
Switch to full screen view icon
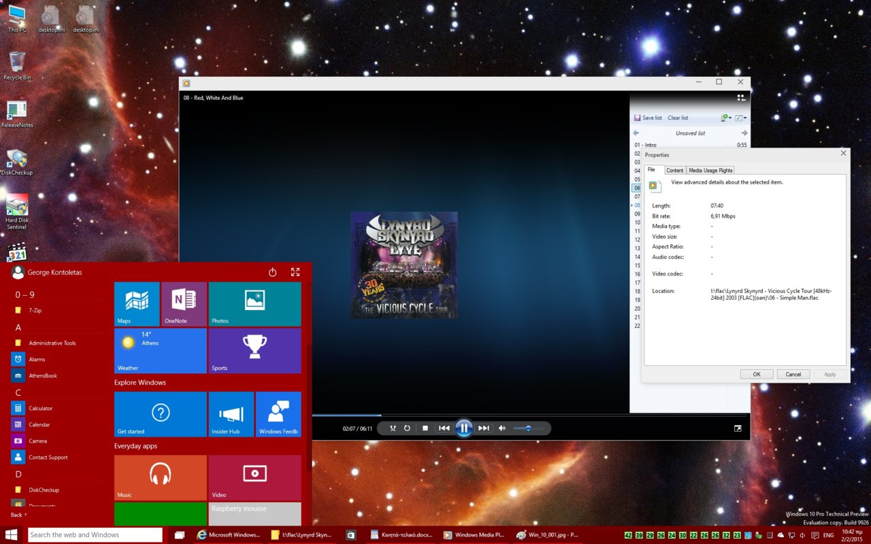point(738,428)
